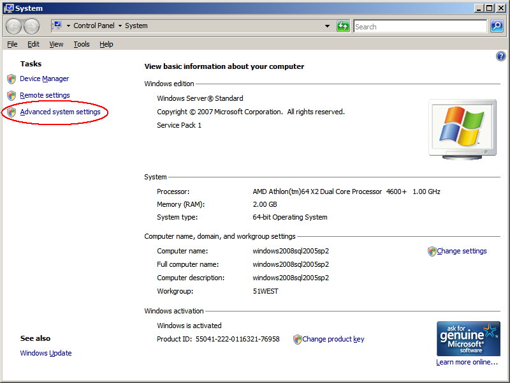510x383 pixels.
Task: Click the Windows logo monitor image
Action: click(x=463, y=130)
